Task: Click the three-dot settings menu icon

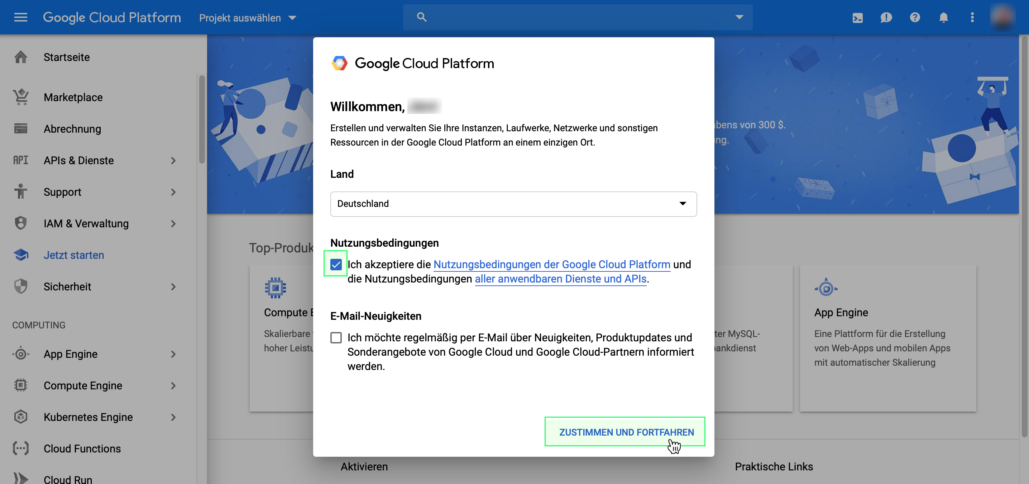Action: tap(972, 18)
